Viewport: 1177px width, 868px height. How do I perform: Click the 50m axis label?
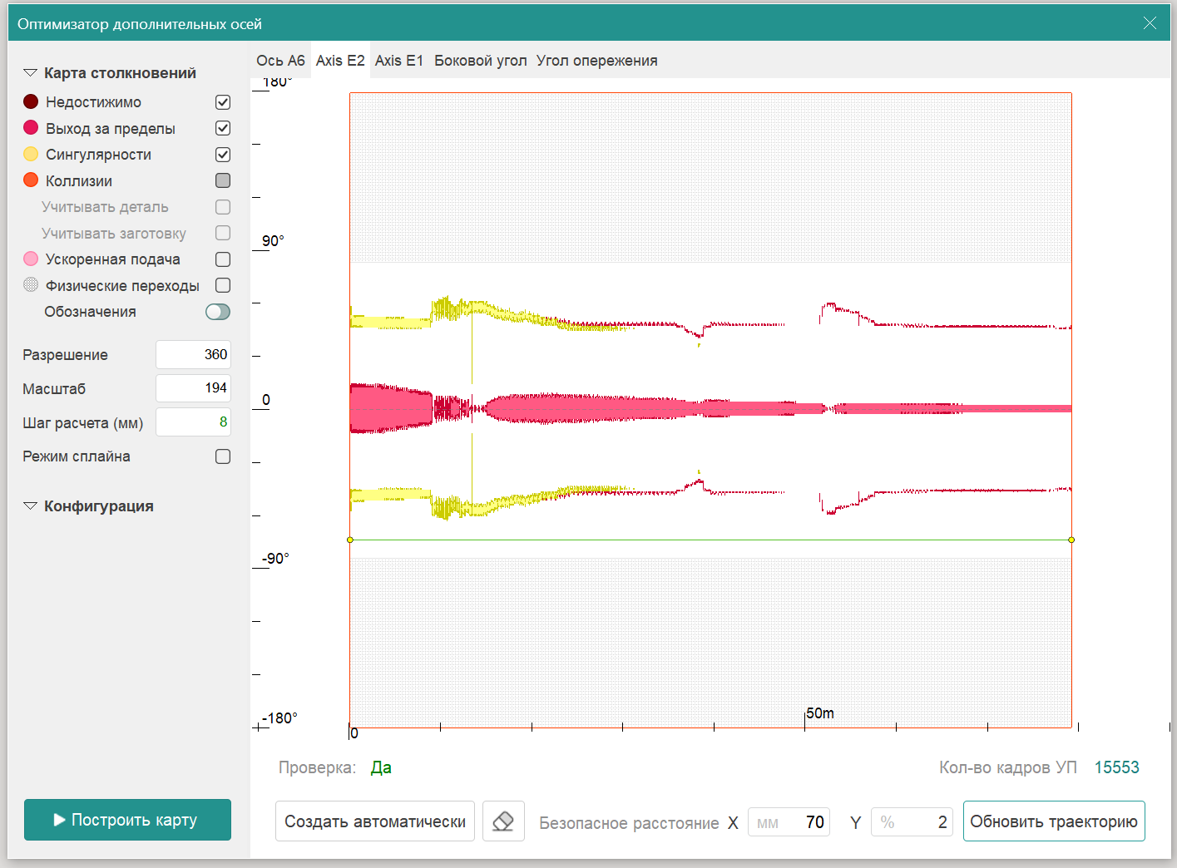tap(820, 713)
